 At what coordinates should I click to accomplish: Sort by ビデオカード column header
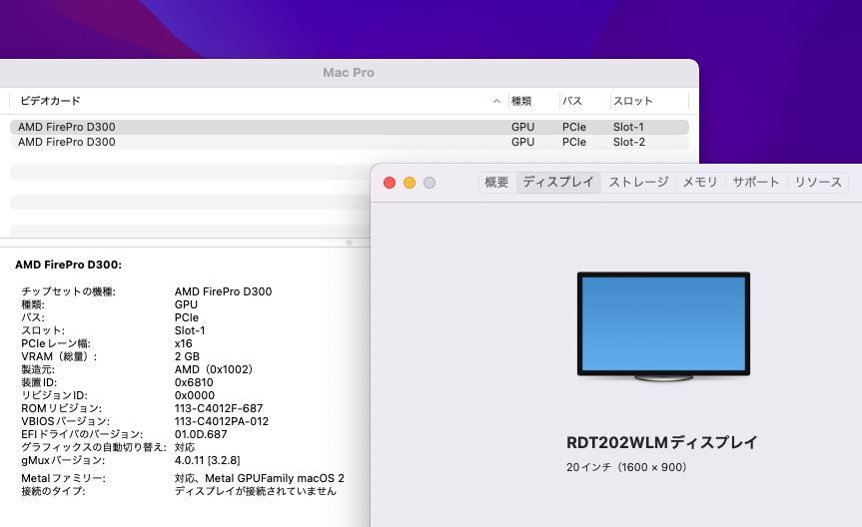(x=50, y=101)
